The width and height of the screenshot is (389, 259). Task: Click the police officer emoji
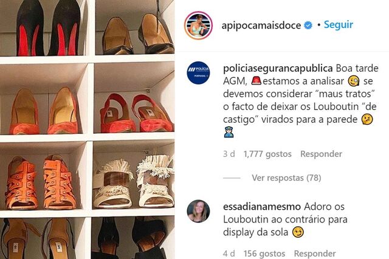(x=229, y=133)
